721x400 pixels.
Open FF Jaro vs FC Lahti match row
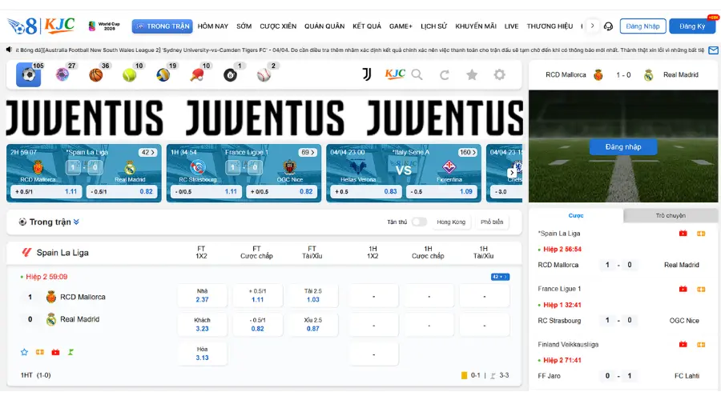[x=618, y=376]
